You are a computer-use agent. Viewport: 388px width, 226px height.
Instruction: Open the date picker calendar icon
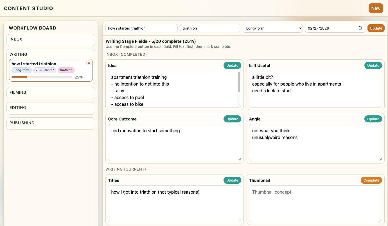click(x=360, y=28)
